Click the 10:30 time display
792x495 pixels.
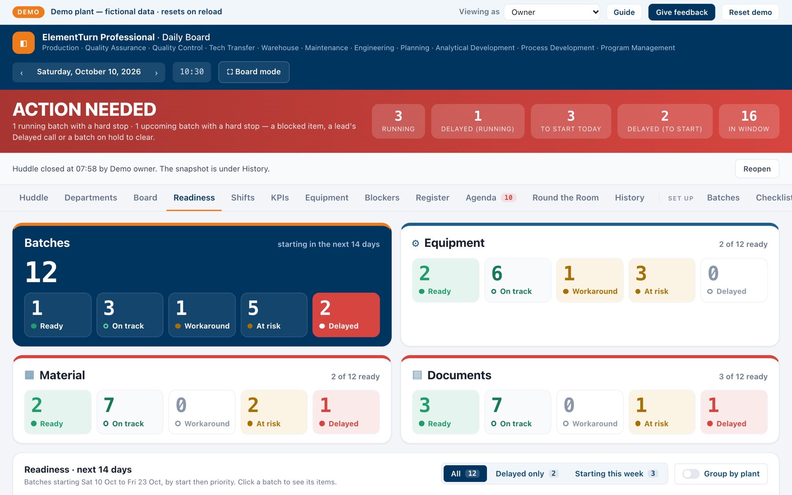[x=192, y=72]
